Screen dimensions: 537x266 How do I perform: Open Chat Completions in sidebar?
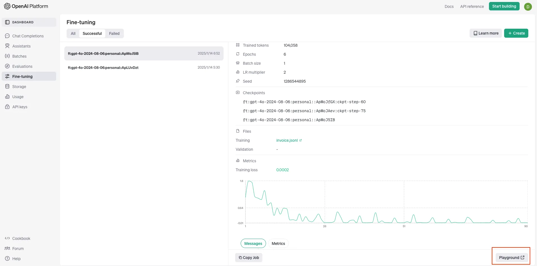click(x=29, y=36)
